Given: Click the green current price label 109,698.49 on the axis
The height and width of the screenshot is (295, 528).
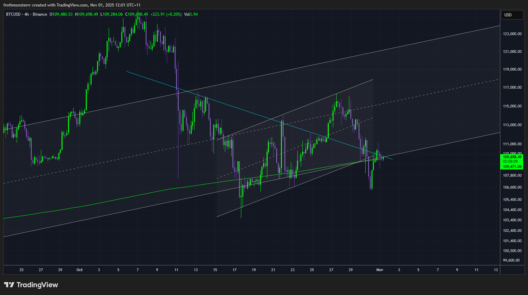Looking at the screenshot, I should click(x=513, y=157).
